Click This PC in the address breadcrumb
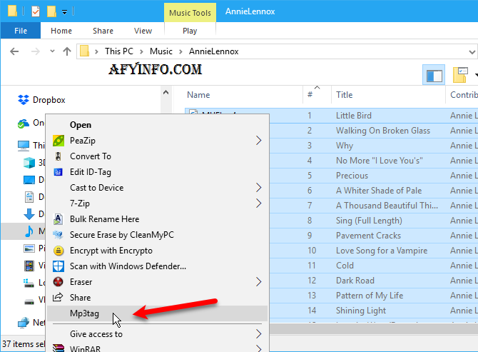This screenshot has height=352, width=478. pos(119,51)
